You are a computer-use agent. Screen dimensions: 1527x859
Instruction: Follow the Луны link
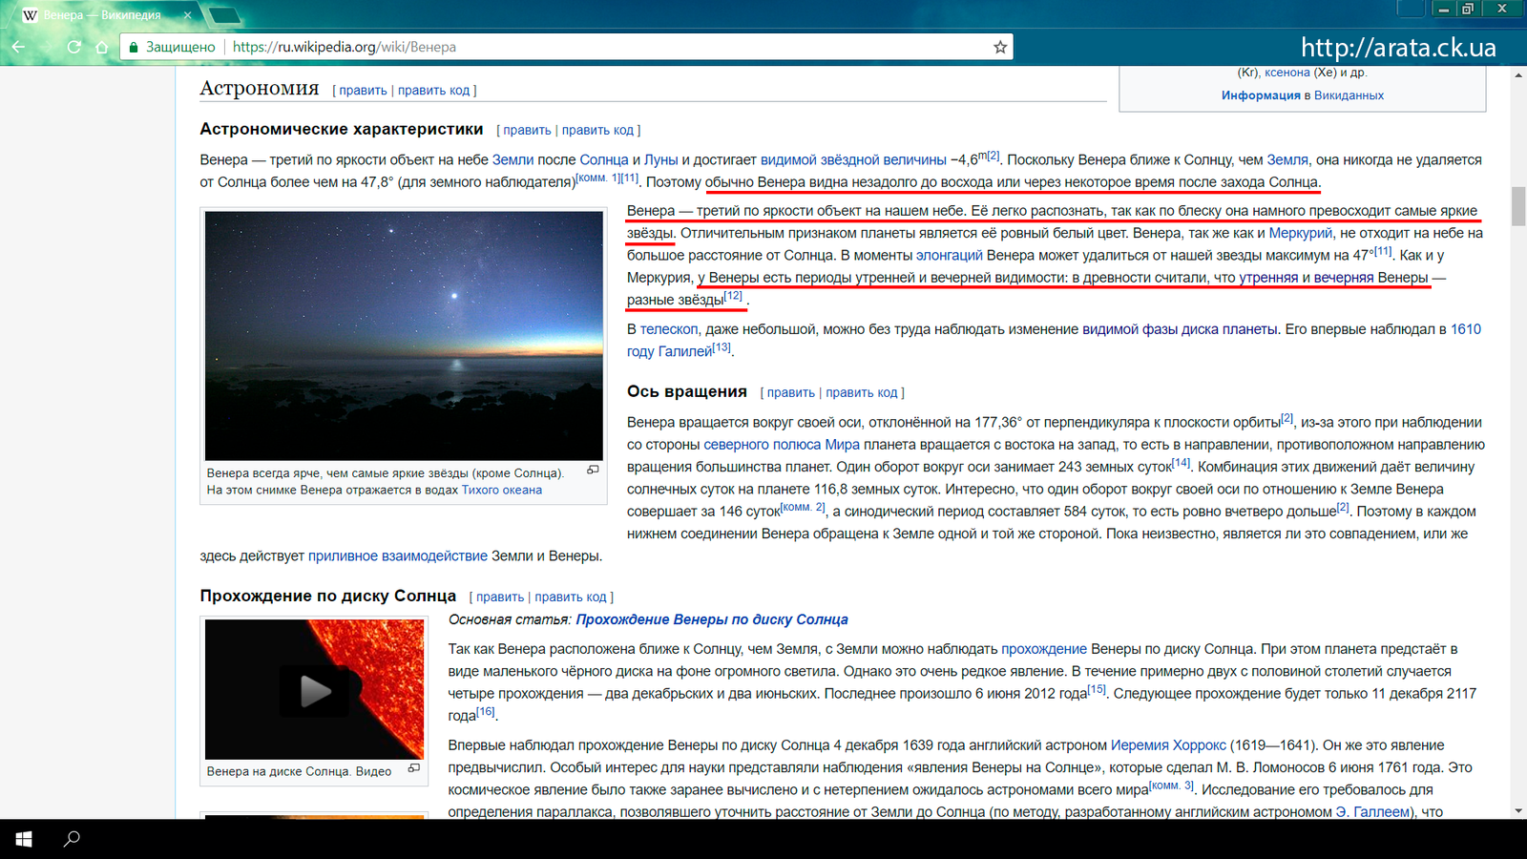(x=660, y=160)
